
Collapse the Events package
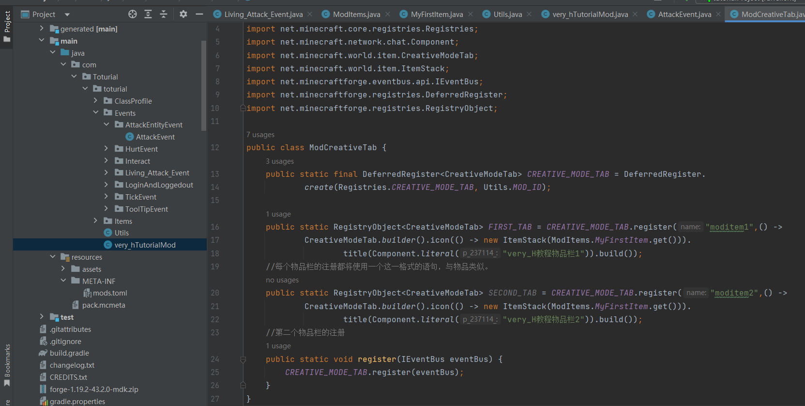click(x=95, y=112)
